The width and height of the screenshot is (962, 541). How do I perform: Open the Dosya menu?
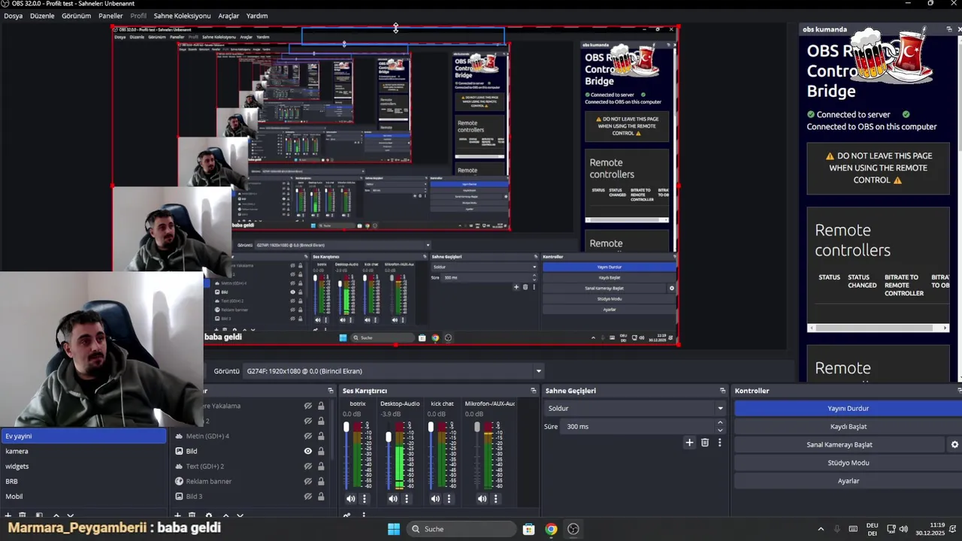pos(14,16)
